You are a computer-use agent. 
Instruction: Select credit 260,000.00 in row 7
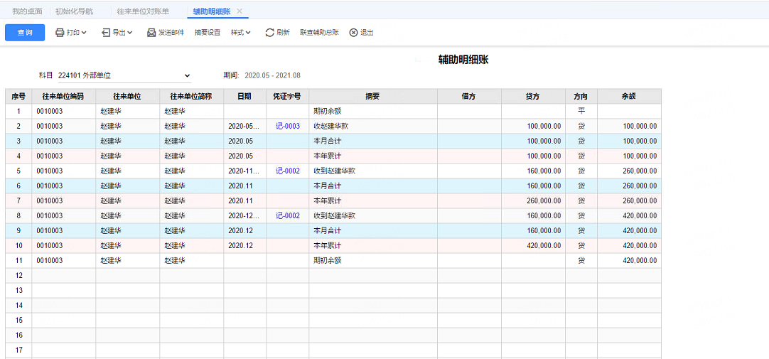(533, 200)
